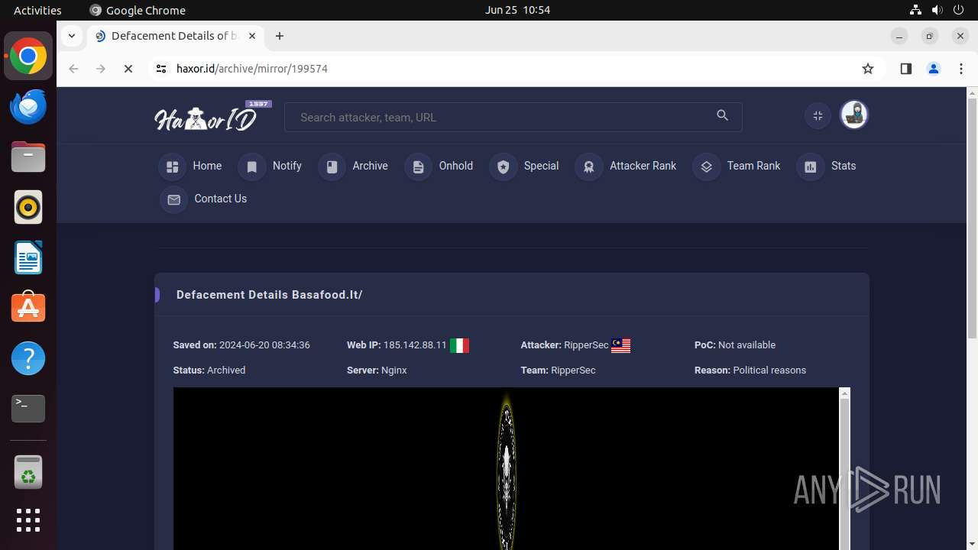Click the search magnifier icon
Viewport: 978px width, 550px height.
pos(722,116)
